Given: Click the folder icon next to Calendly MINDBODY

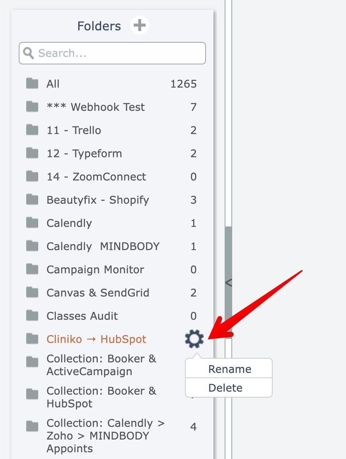Looking at the screenshot, I should 33,246.
